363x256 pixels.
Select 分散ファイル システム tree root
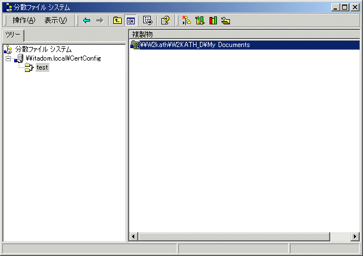(43, 49)
